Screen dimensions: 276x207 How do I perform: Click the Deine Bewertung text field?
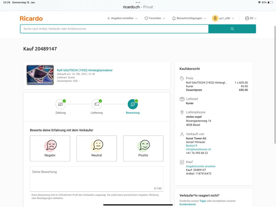pyautogui.click(x=97, y=179)
